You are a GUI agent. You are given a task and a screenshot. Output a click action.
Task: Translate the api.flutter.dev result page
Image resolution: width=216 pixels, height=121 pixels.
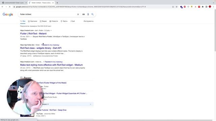(50, 45)
